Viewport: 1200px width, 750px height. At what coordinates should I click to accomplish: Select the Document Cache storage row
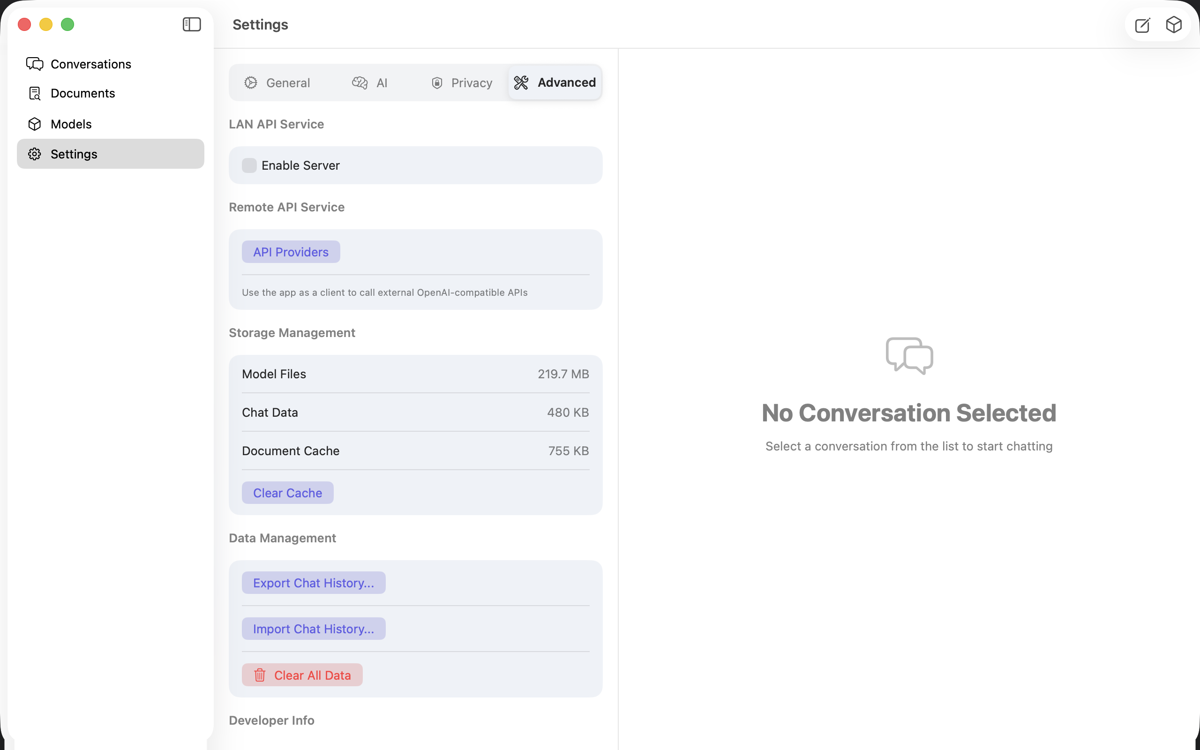pyautogui.click(x=415, y=451)
